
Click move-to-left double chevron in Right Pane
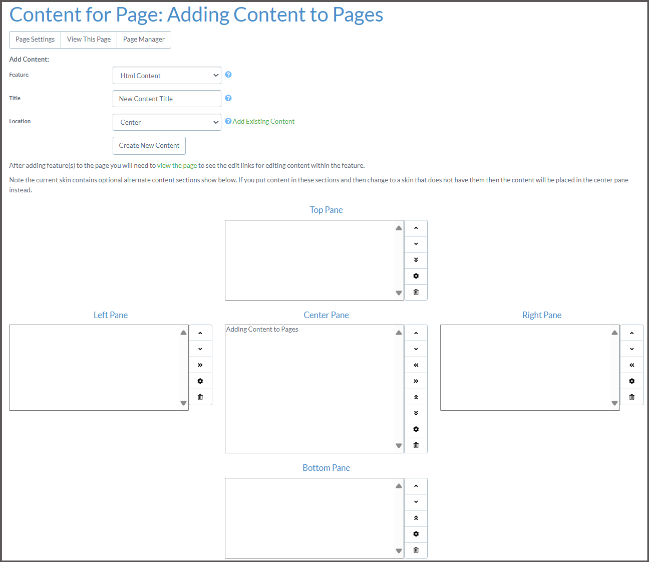631,365
